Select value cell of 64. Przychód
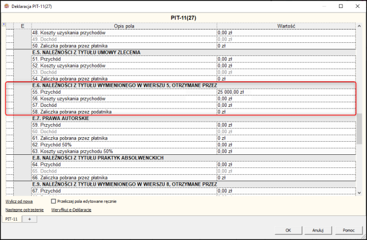The height and width of the screenshot is (240, 367). point(286,165)
